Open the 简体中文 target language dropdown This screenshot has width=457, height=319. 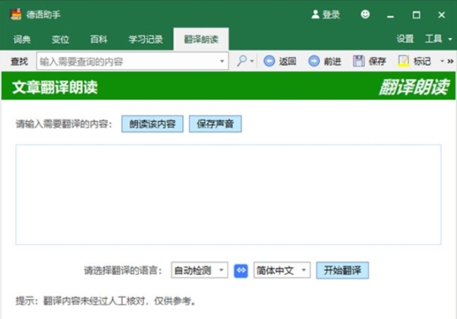[x=282, y=270]
